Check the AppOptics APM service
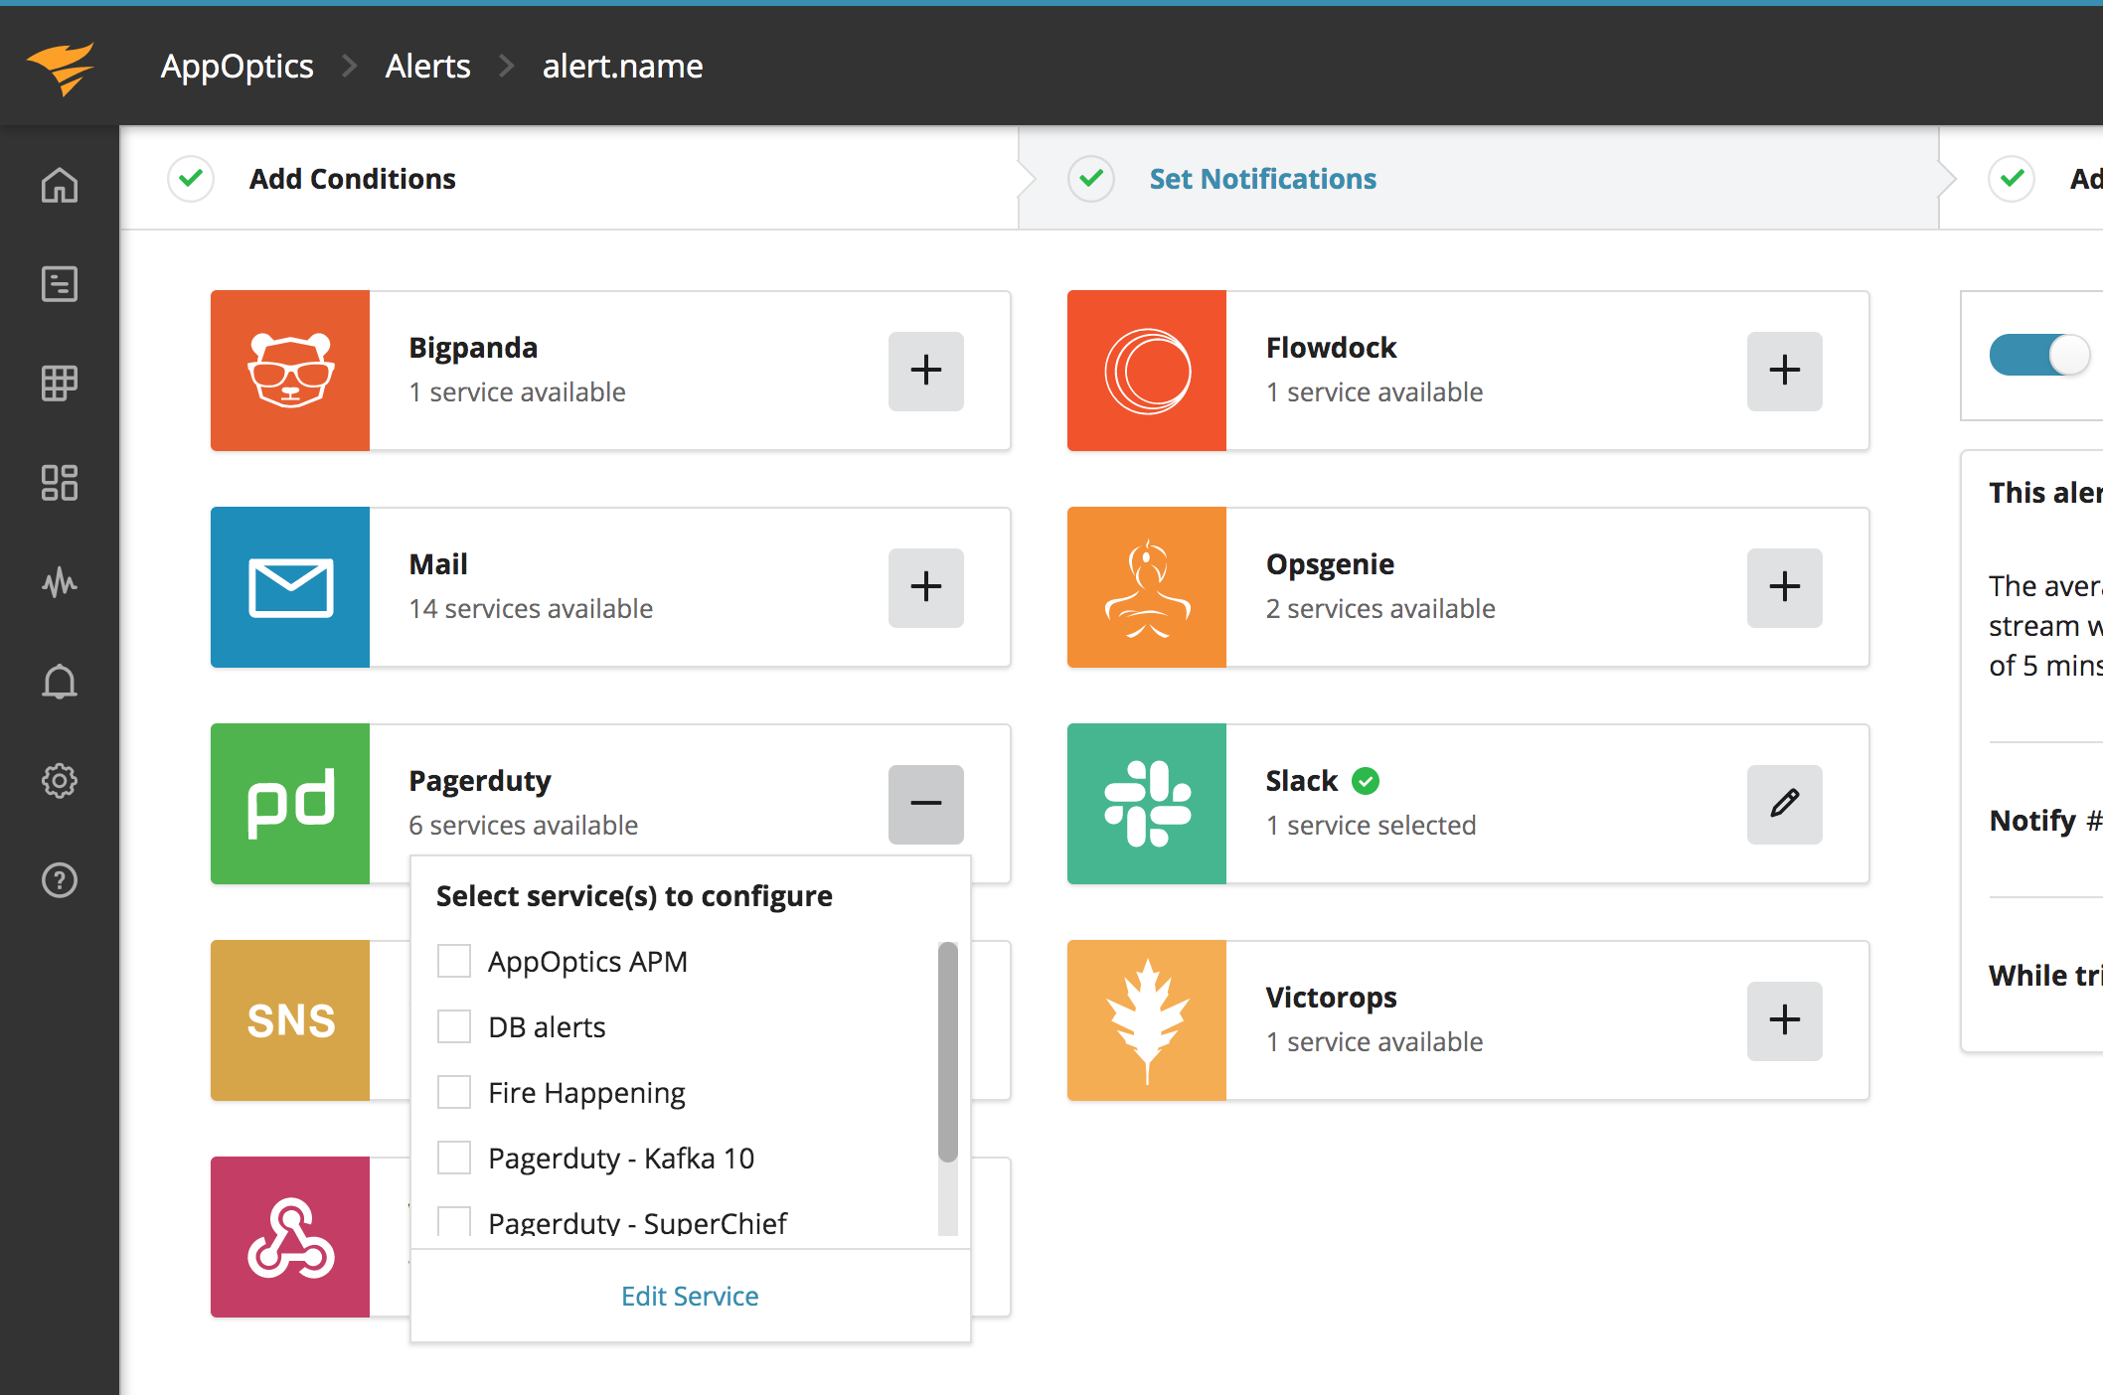 tap(454, 960)
